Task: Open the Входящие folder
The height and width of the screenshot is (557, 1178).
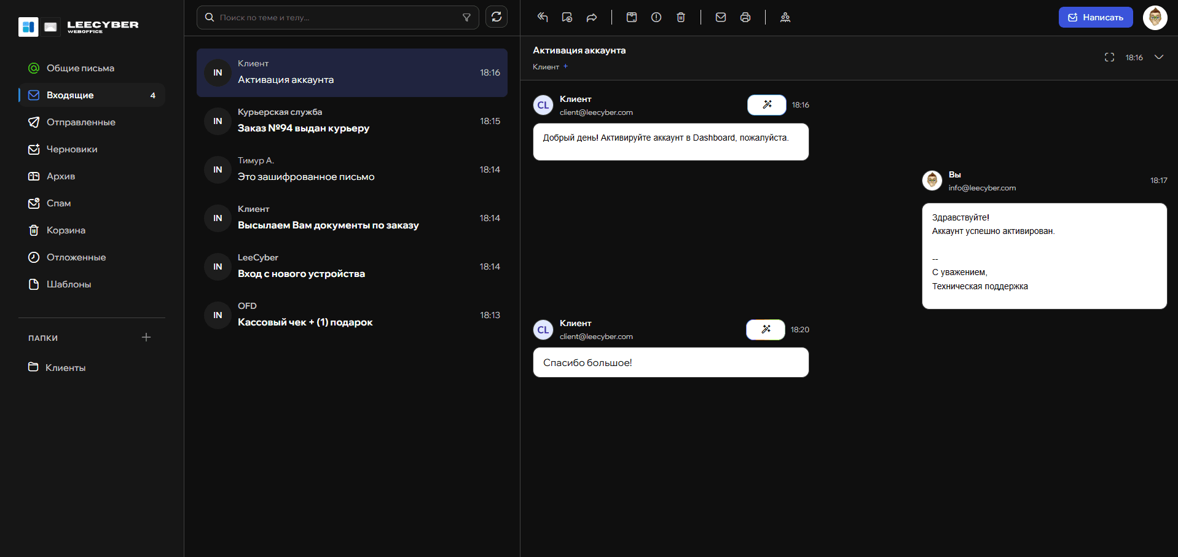Action: [x=70, y=95]
